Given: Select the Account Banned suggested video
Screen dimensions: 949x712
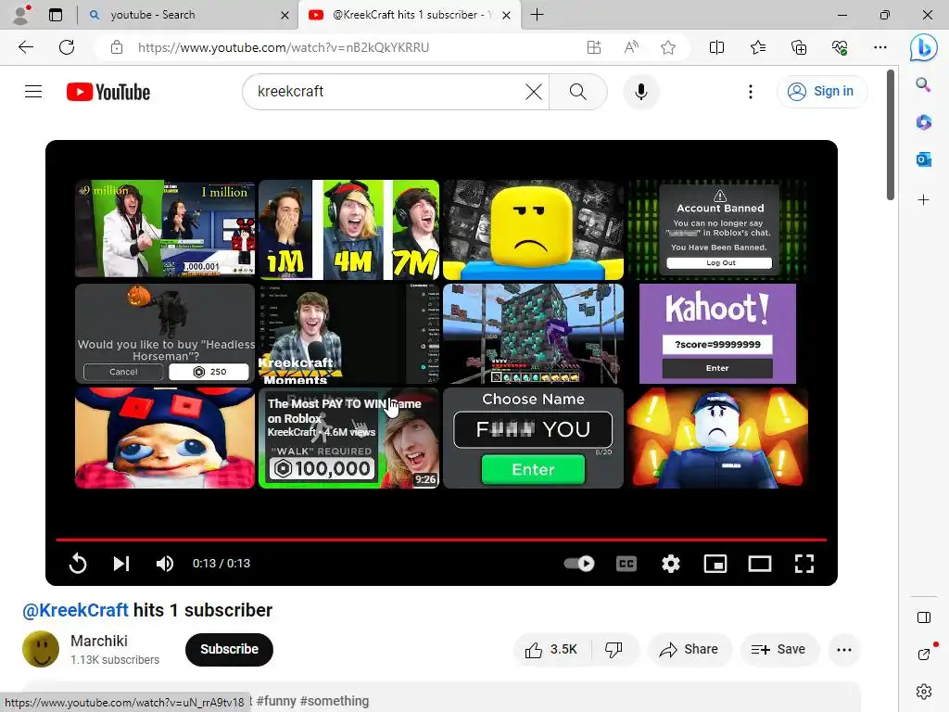Looking at the screenshot, I should pos(718,230).
